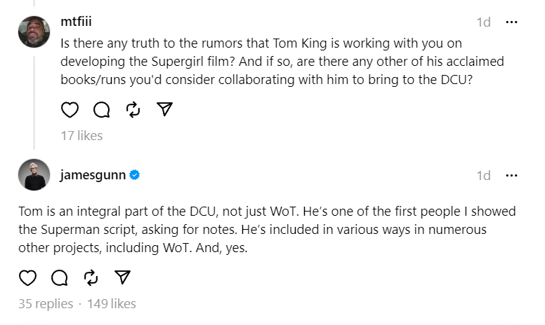Open the comment icon under mtfiii's question
This screenshot has width=545, height=325.
101,109
